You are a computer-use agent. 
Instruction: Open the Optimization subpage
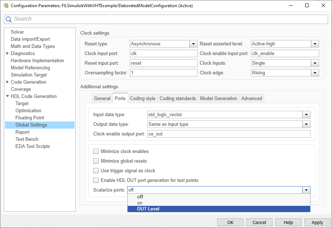click(28, 111)
